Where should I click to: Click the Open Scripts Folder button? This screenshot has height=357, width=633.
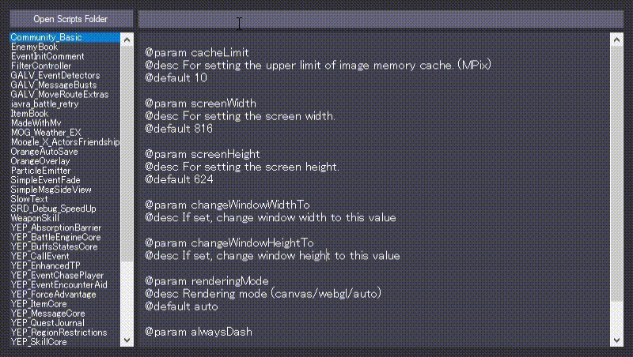(71, 19)
